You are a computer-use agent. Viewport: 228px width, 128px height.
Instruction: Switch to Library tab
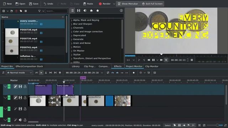click(76, 66)
